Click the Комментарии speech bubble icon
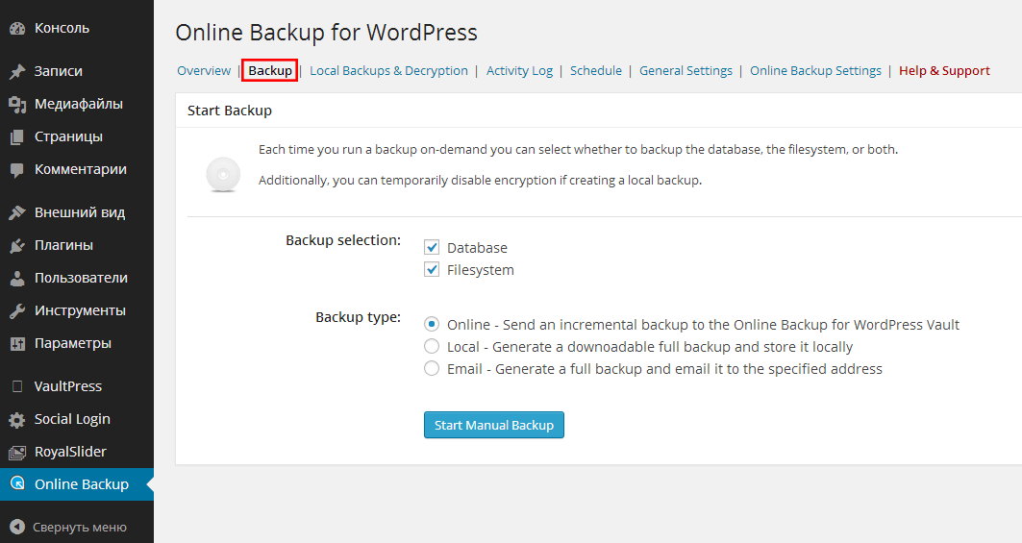Image resolution: width=1022 pixels, height=543 pixels. pyautogui.click(x=16, y=169)
